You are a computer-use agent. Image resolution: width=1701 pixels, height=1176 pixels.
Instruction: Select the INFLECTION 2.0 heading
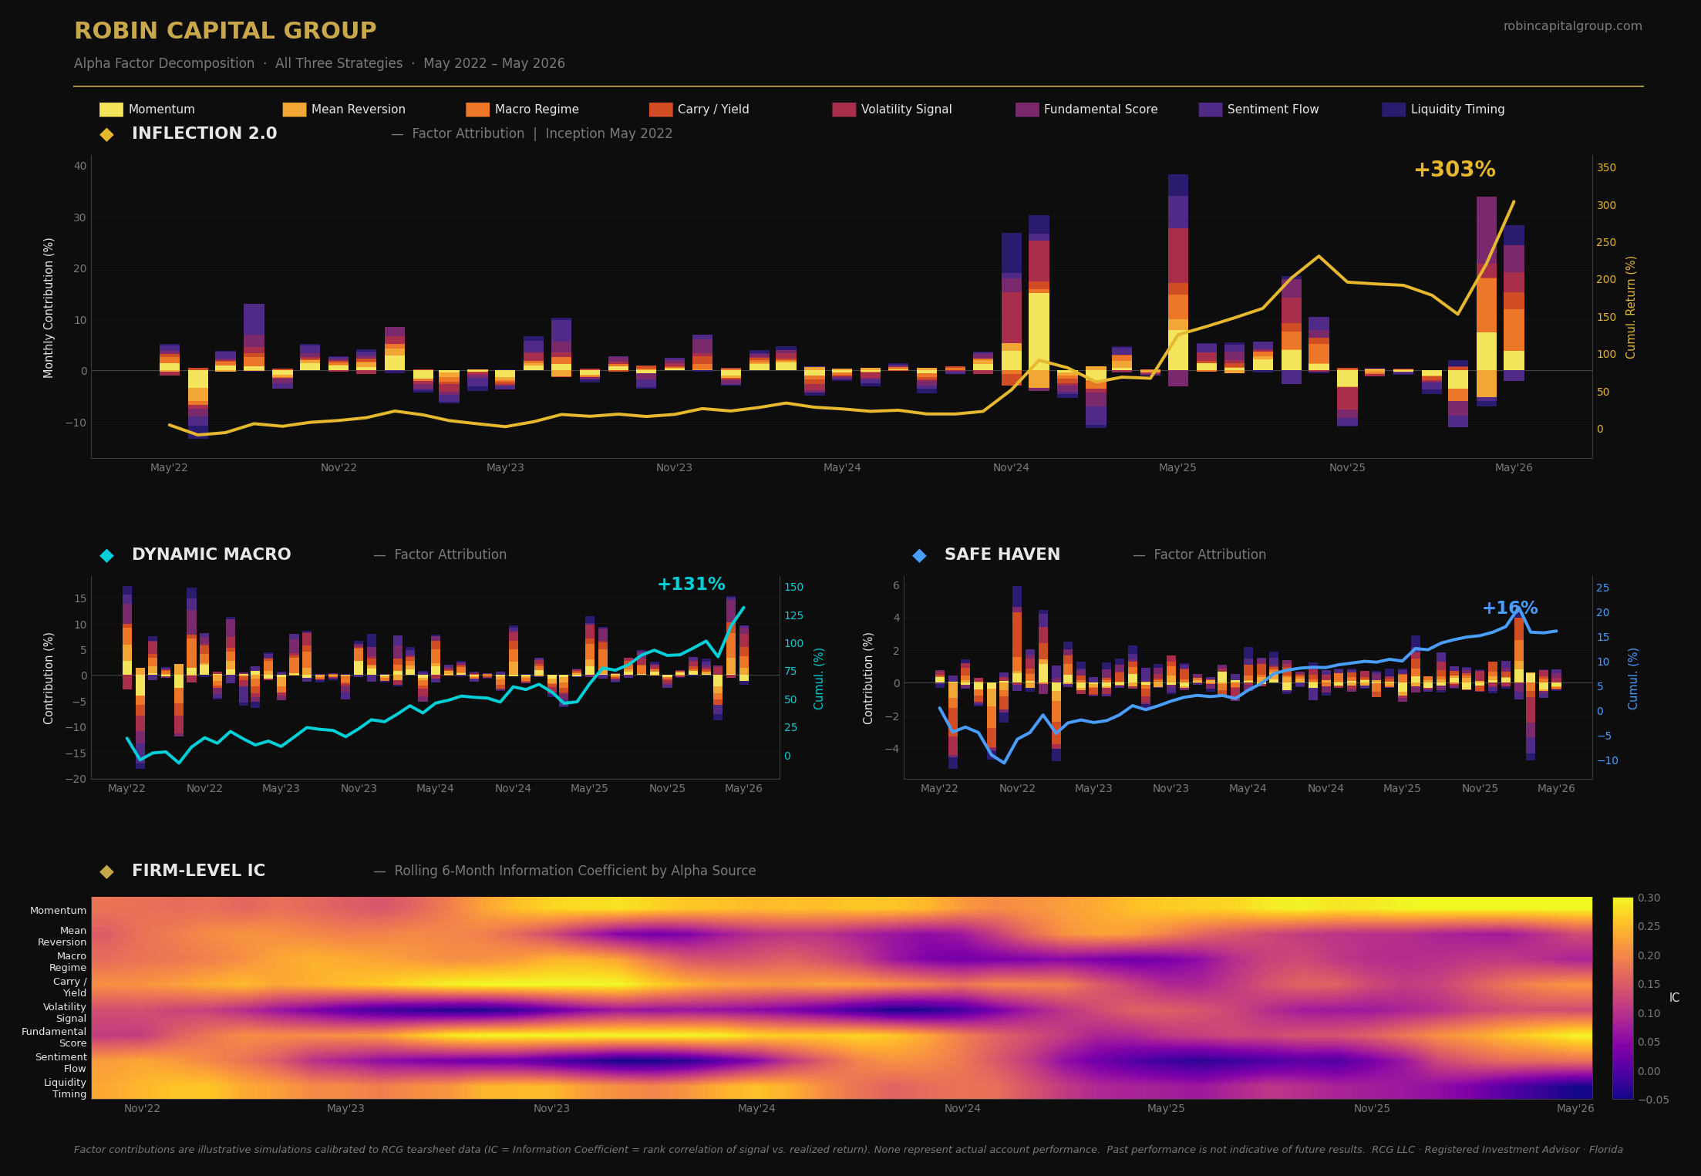[204, 134]
